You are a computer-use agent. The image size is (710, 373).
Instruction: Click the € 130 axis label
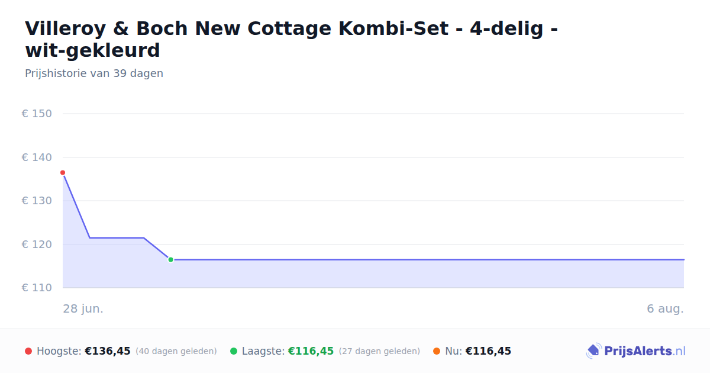(37, 201)
